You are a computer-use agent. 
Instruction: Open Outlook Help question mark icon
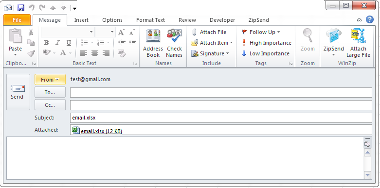[370, 19]
